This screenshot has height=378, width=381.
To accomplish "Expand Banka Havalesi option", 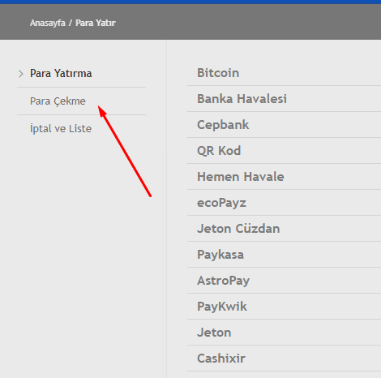I will coord(284,99).
